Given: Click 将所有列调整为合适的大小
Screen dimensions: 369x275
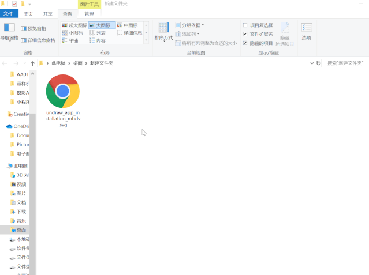Looking at the screenshot, I should [206, 43].
